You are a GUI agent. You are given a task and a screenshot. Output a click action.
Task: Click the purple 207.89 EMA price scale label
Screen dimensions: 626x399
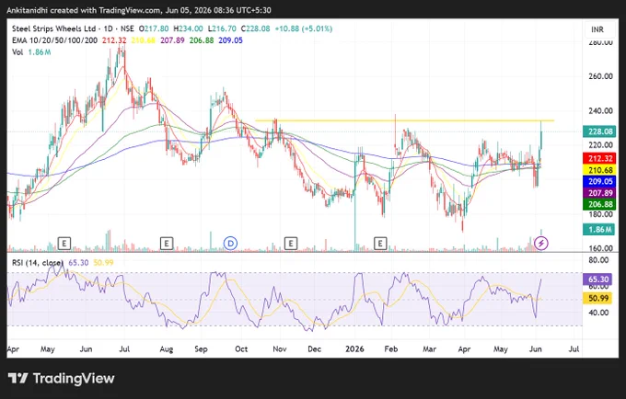click(599, 193)
